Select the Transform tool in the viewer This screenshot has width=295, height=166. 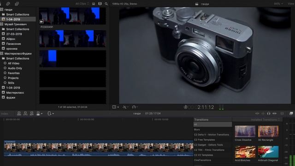[x=114, y=107]
